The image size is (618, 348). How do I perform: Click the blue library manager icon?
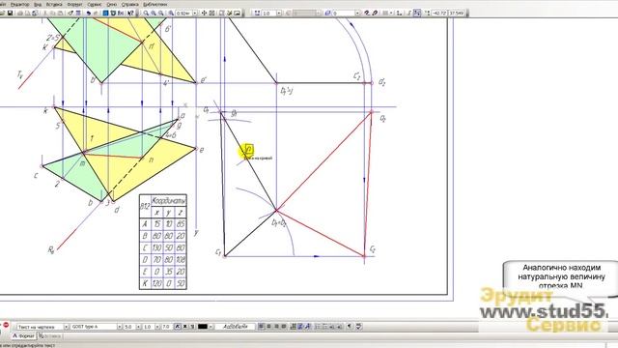(105, 13)
